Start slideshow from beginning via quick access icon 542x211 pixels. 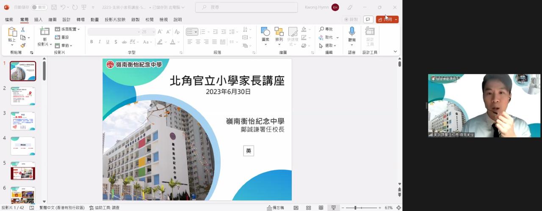(84, 7)
